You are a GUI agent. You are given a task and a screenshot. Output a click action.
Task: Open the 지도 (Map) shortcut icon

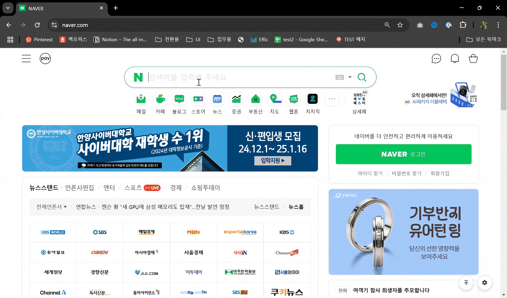275,99
